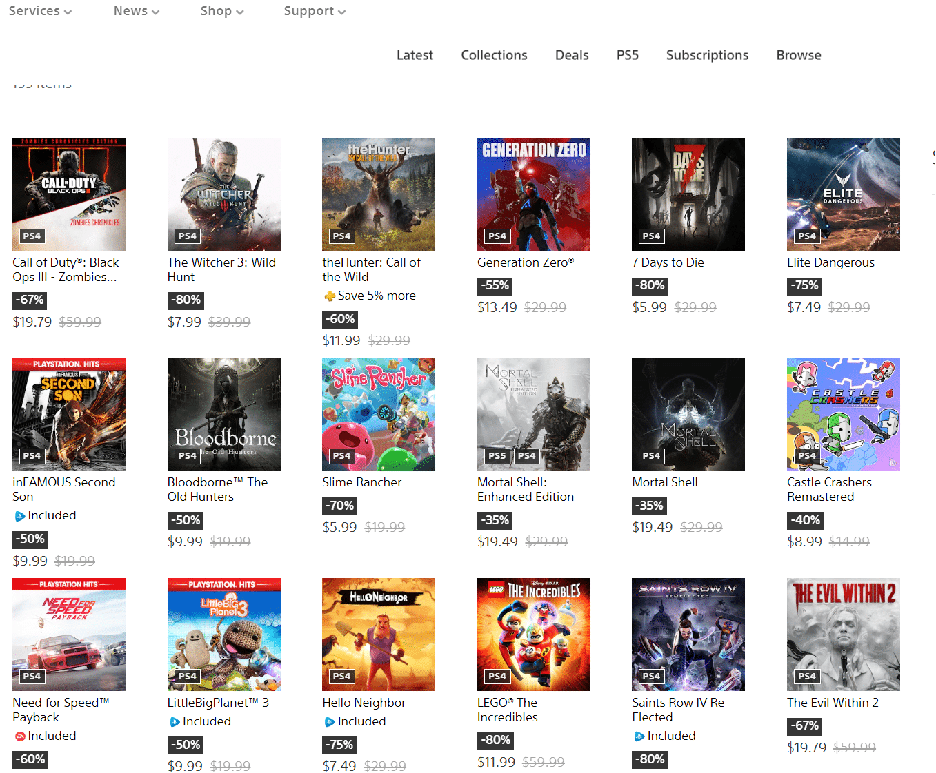Click PS5 badge on Mortal Shell Enhanced Edition
The width and height of the screenshot is (936, 773).
coord(497,456)
